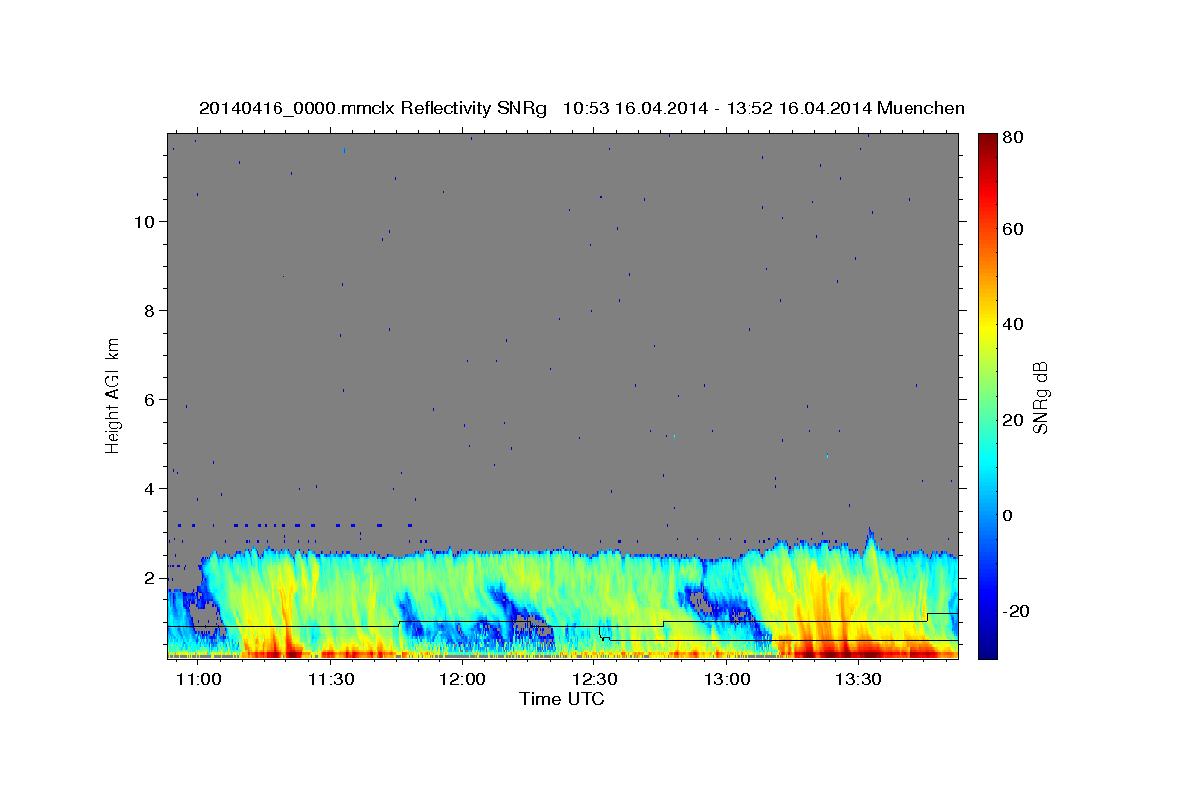
Task: Select the 'Muenchen' location in the title
Action: pos(920,108)
